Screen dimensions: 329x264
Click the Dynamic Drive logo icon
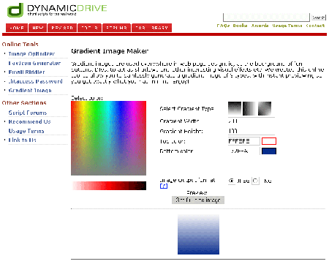15,10
